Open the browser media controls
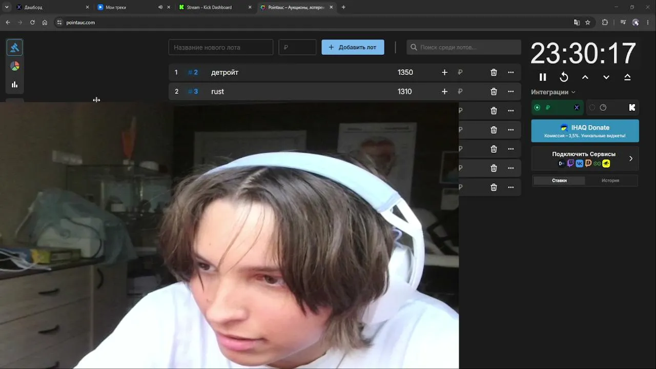656x369 pixels. (x=623, y=23)
